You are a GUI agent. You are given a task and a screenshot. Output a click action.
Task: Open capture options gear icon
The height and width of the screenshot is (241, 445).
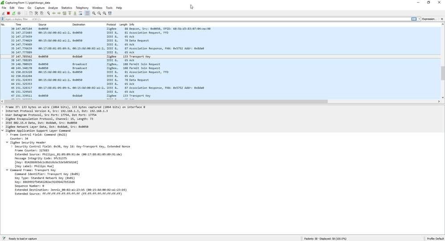click(19, 13)
